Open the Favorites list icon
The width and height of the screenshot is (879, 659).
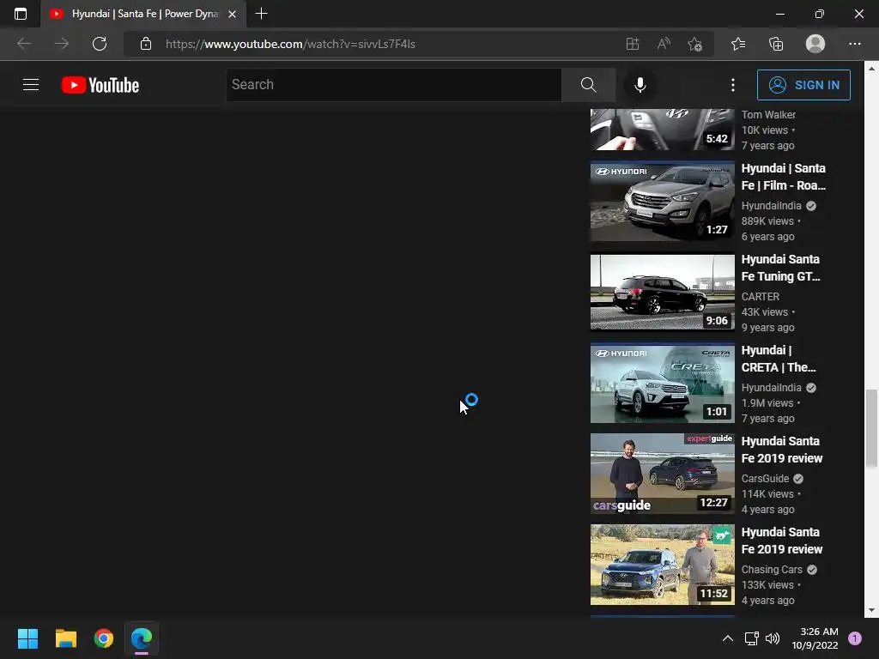click(738, 44)
